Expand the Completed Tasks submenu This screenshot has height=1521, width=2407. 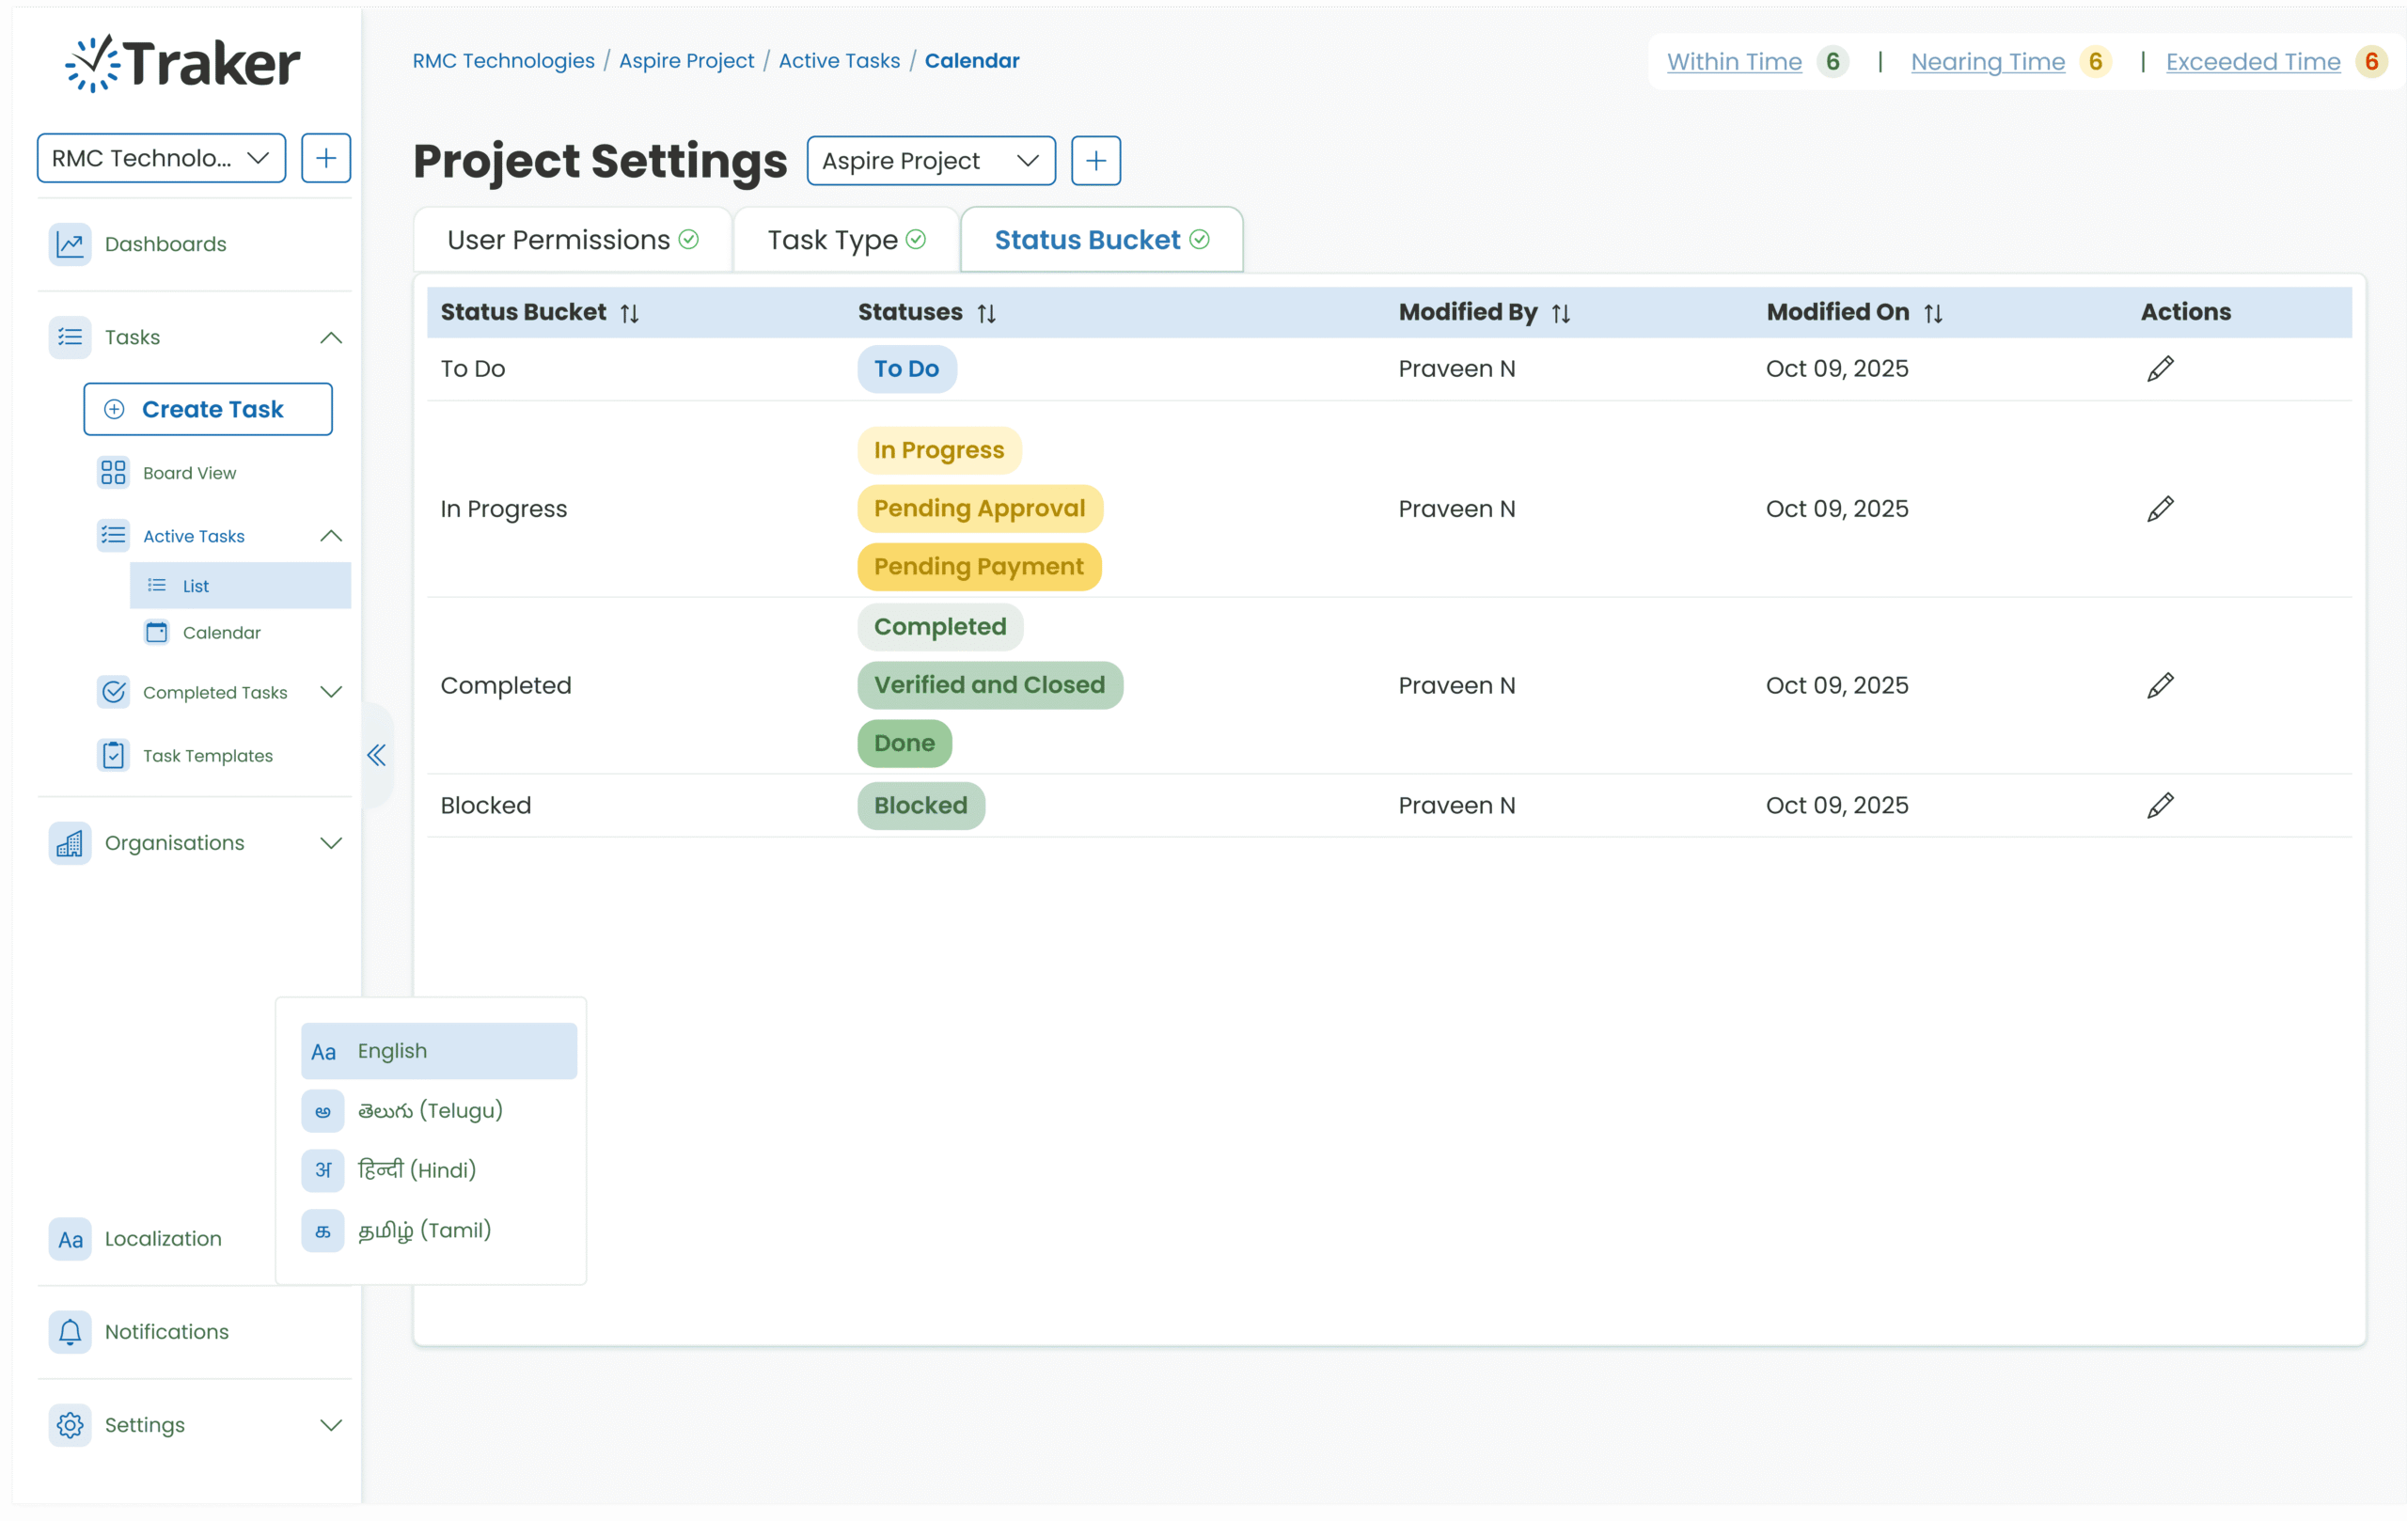(331, 693)
